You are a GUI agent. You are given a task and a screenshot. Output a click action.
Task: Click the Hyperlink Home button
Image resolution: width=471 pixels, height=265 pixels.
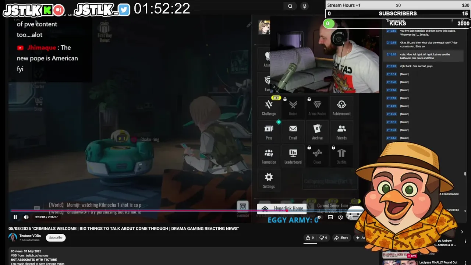[x=282, y=209]
